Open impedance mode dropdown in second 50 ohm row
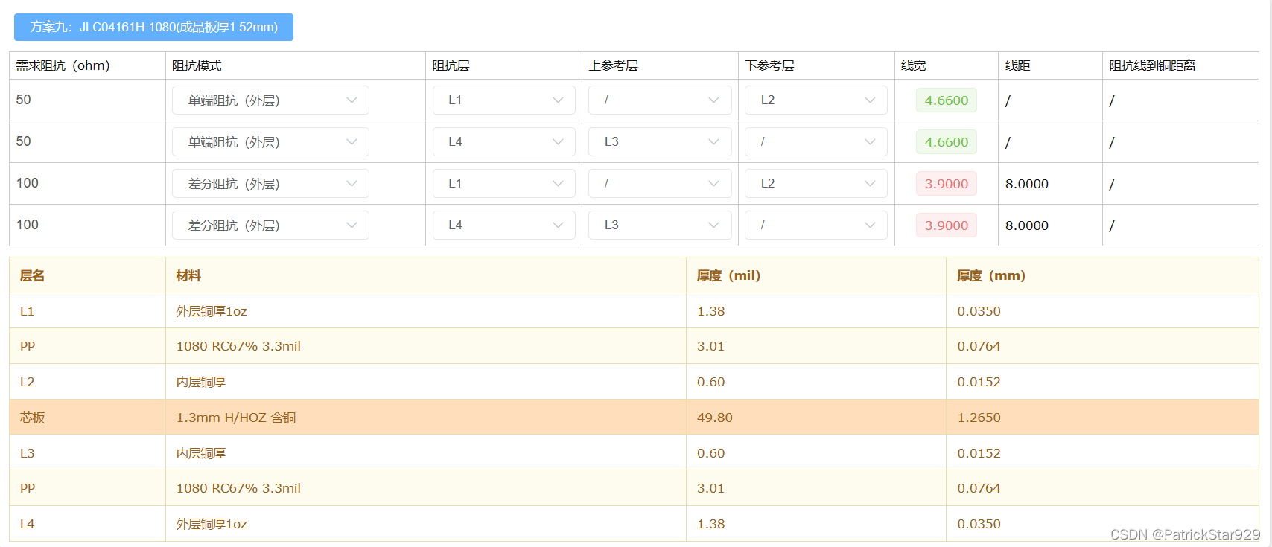This screenshot has width=1272, height=547. [270, 142]
